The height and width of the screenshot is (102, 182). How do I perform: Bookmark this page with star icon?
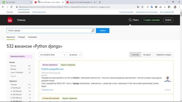(142, 7)
